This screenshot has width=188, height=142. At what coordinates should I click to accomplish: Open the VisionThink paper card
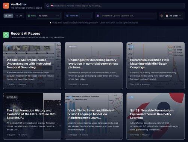point(94,116)
